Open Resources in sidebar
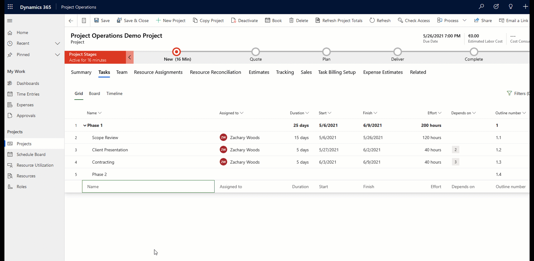This screenshot has height=261, width=534. pyautogui.click(x=26, y=176)
